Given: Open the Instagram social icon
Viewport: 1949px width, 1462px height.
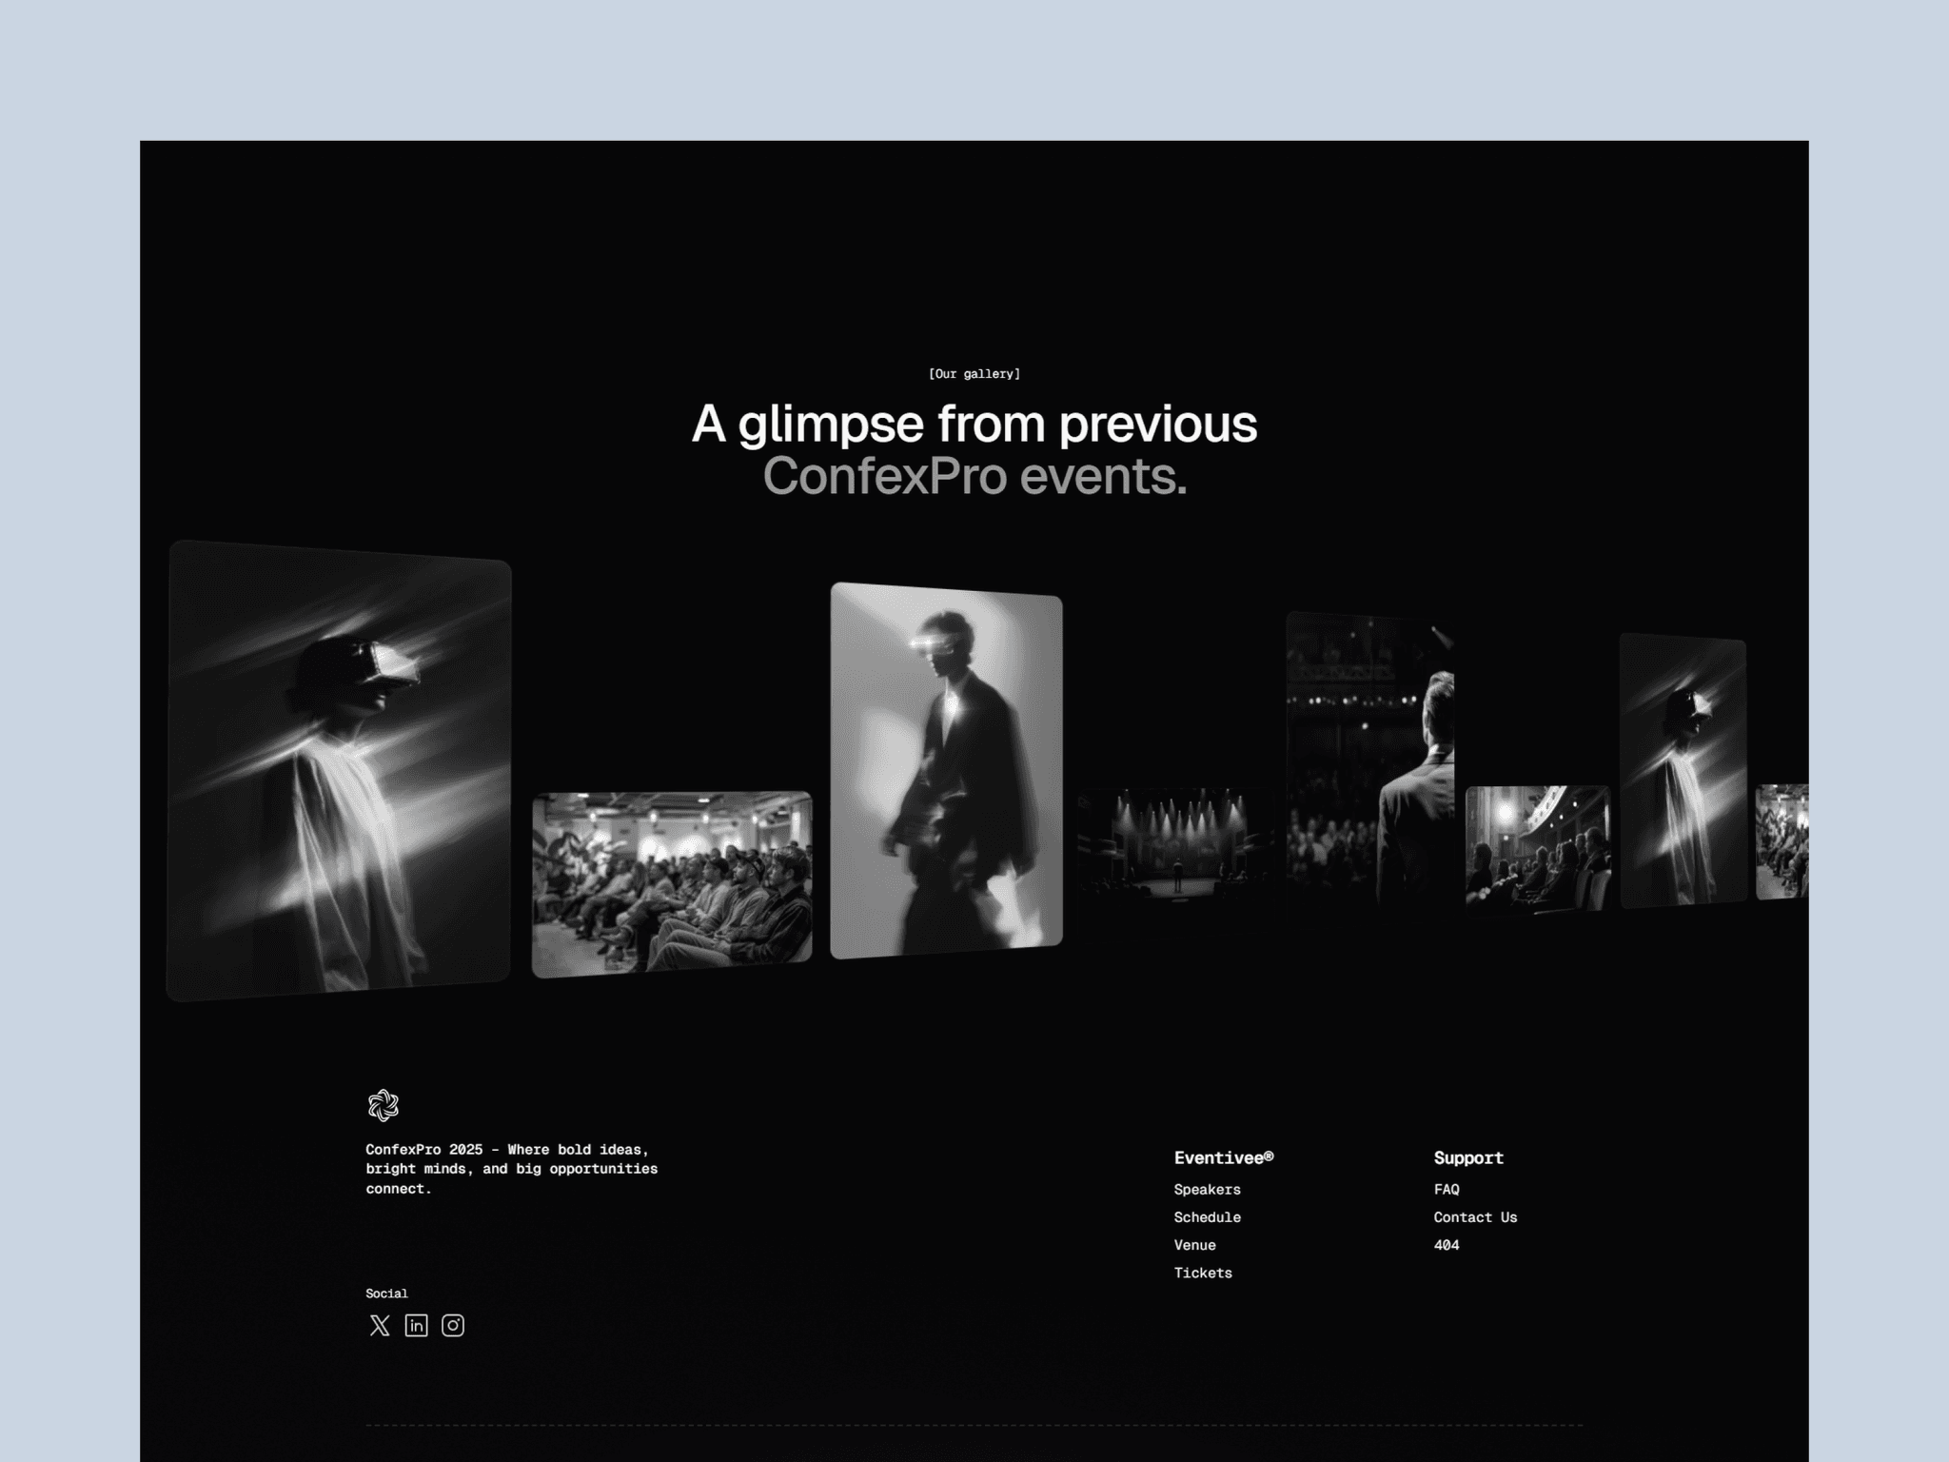Looking at the screenshot, I should [x=453, y=1325].
